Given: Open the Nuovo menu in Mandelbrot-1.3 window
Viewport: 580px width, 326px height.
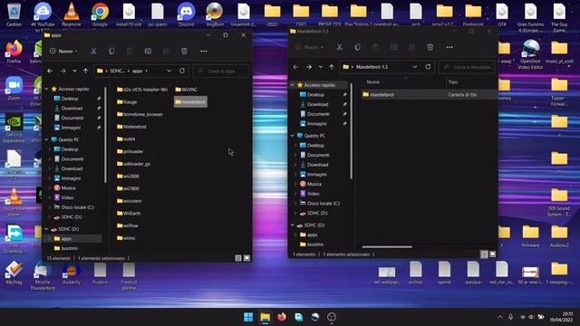Looking at the screenshot, I should pos(309,47).
